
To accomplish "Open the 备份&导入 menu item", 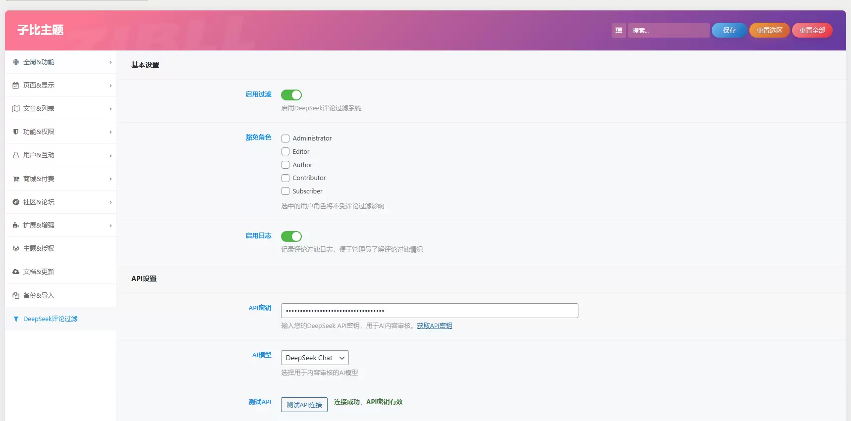I will point(61,296).
